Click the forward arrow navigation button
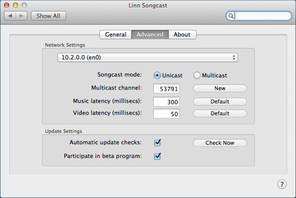 (22, 16)
